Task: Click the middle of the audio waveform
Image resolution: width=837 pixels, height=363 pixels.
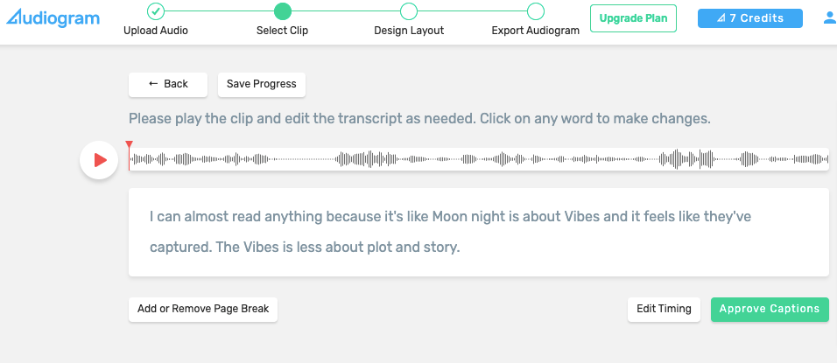Action: click(479, 159)
